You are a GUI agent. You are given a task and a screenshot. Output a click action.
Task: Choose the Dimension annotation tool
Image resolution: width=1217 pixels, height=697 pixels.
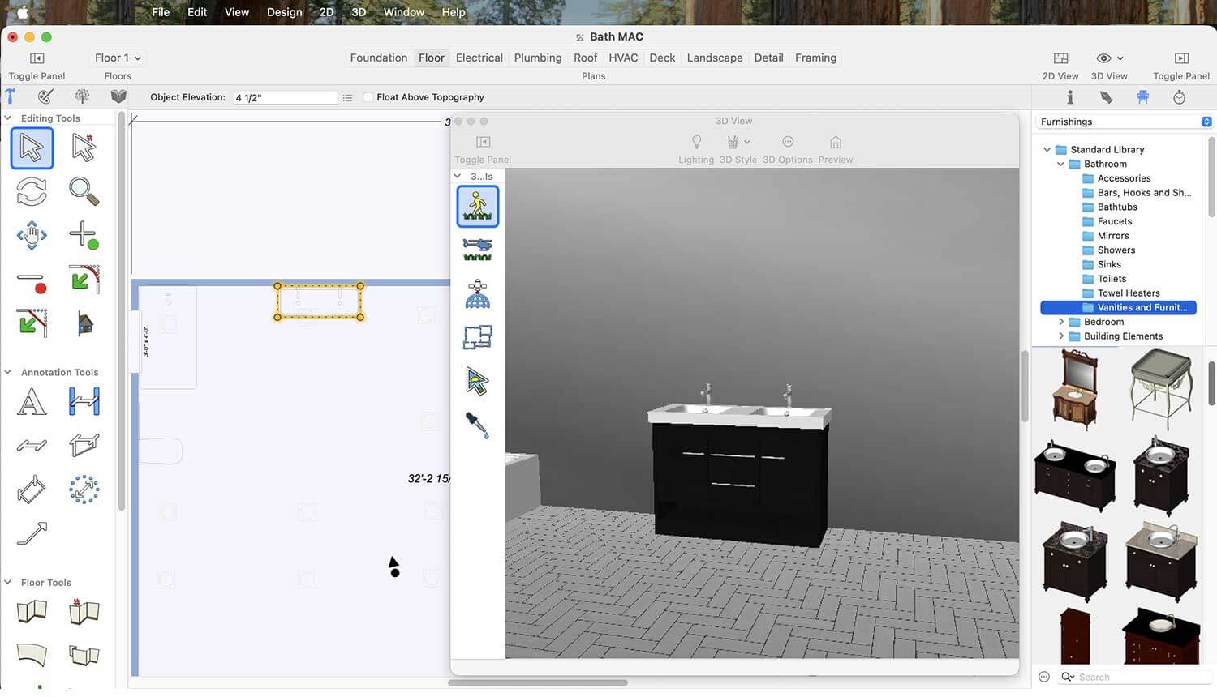coord(84,402)
